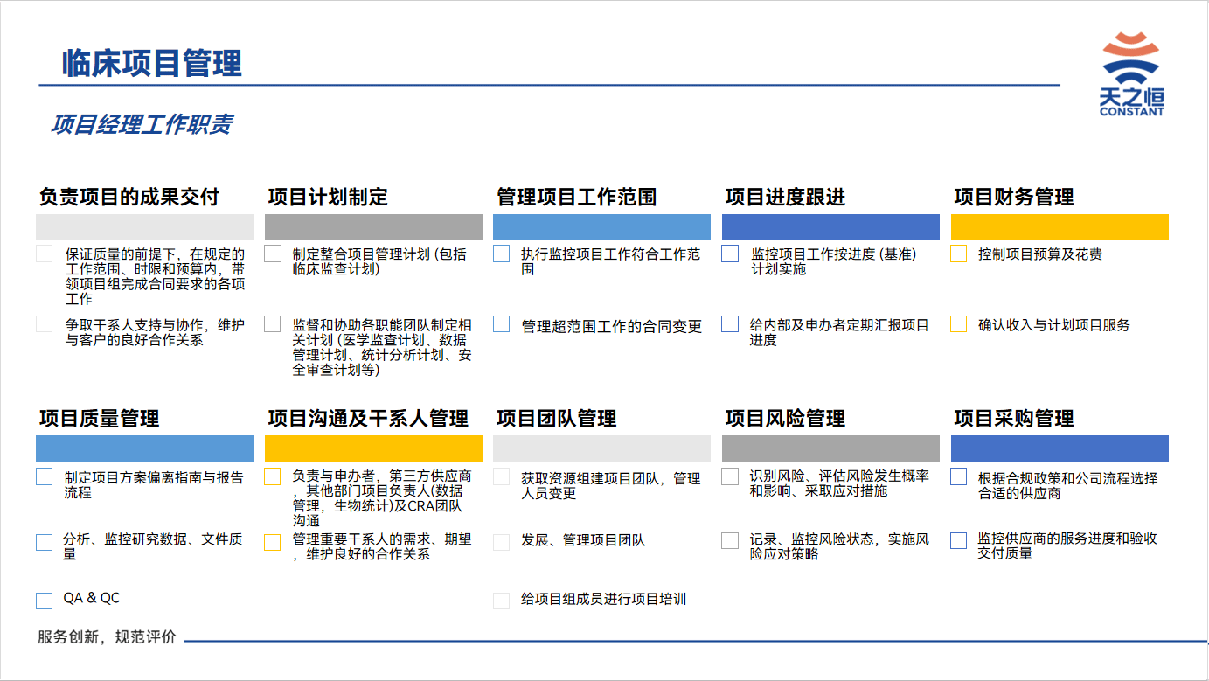
Task: Click footer text 服务创新，规范评价
Action: [107, 637]
